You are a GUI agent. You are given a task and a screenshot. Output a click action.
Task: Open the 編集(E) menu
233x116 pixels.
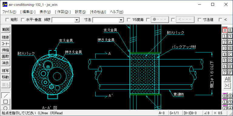28,12
